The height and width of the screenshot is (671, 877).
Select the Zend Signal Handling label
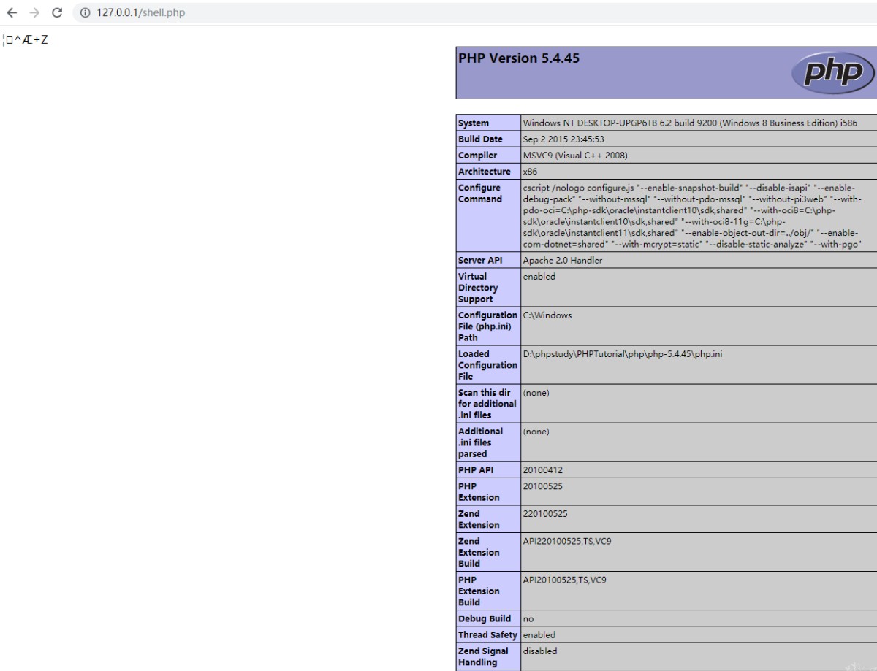[484, 656]
